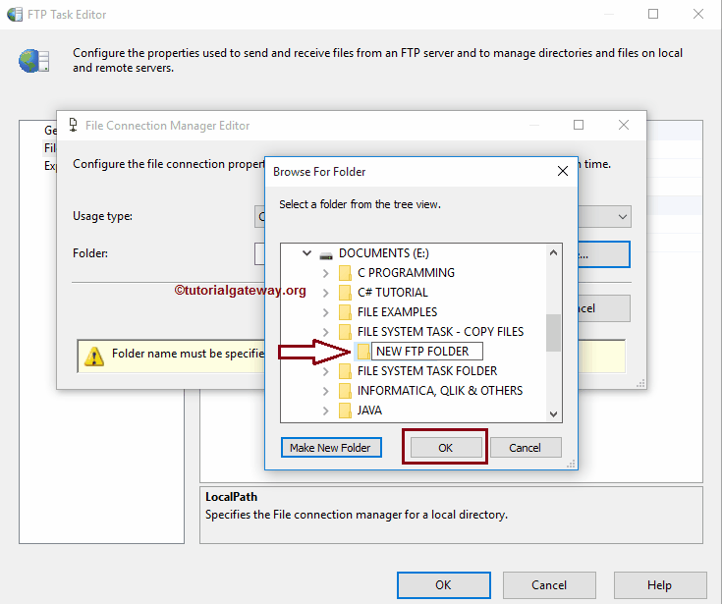
Task: Click the C# TUTORIAL folder icon
Action: (x=345, y=293)
